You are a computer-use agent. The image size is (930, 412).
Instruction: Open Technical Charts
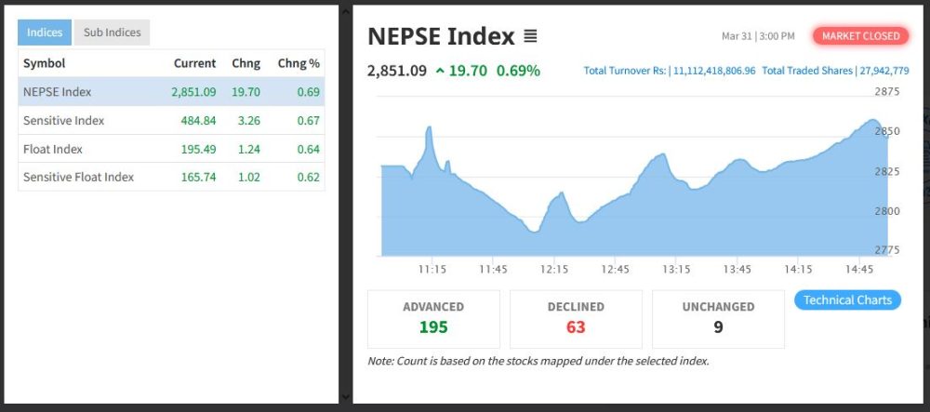point(846,300)
